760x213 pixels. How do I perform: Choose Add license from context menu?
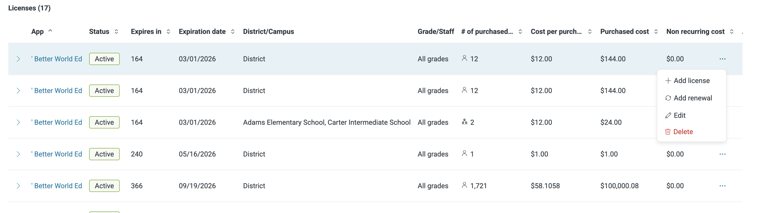click(x=691, y=81)
